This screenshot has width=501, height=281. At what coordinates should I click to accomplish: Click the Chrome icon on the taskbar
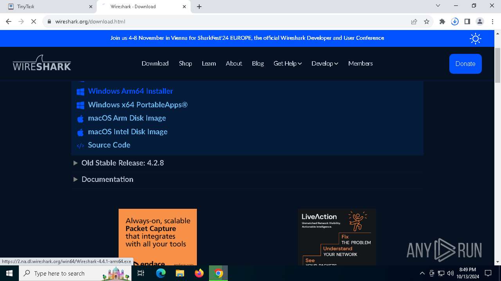coord(218,273)
